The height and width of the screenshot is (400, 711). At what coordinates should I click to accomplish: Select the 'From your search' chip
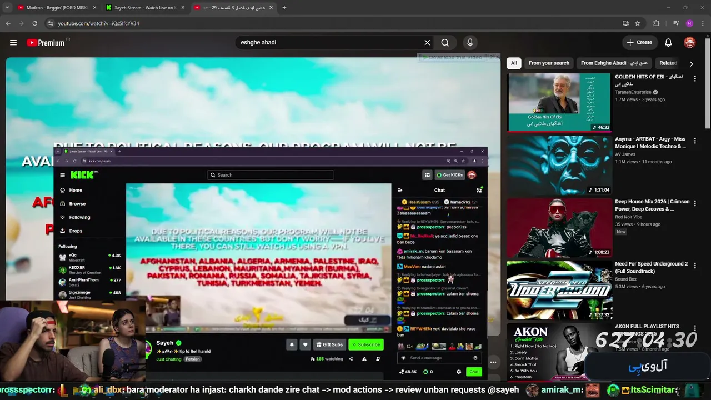click(x=549, y=63)
